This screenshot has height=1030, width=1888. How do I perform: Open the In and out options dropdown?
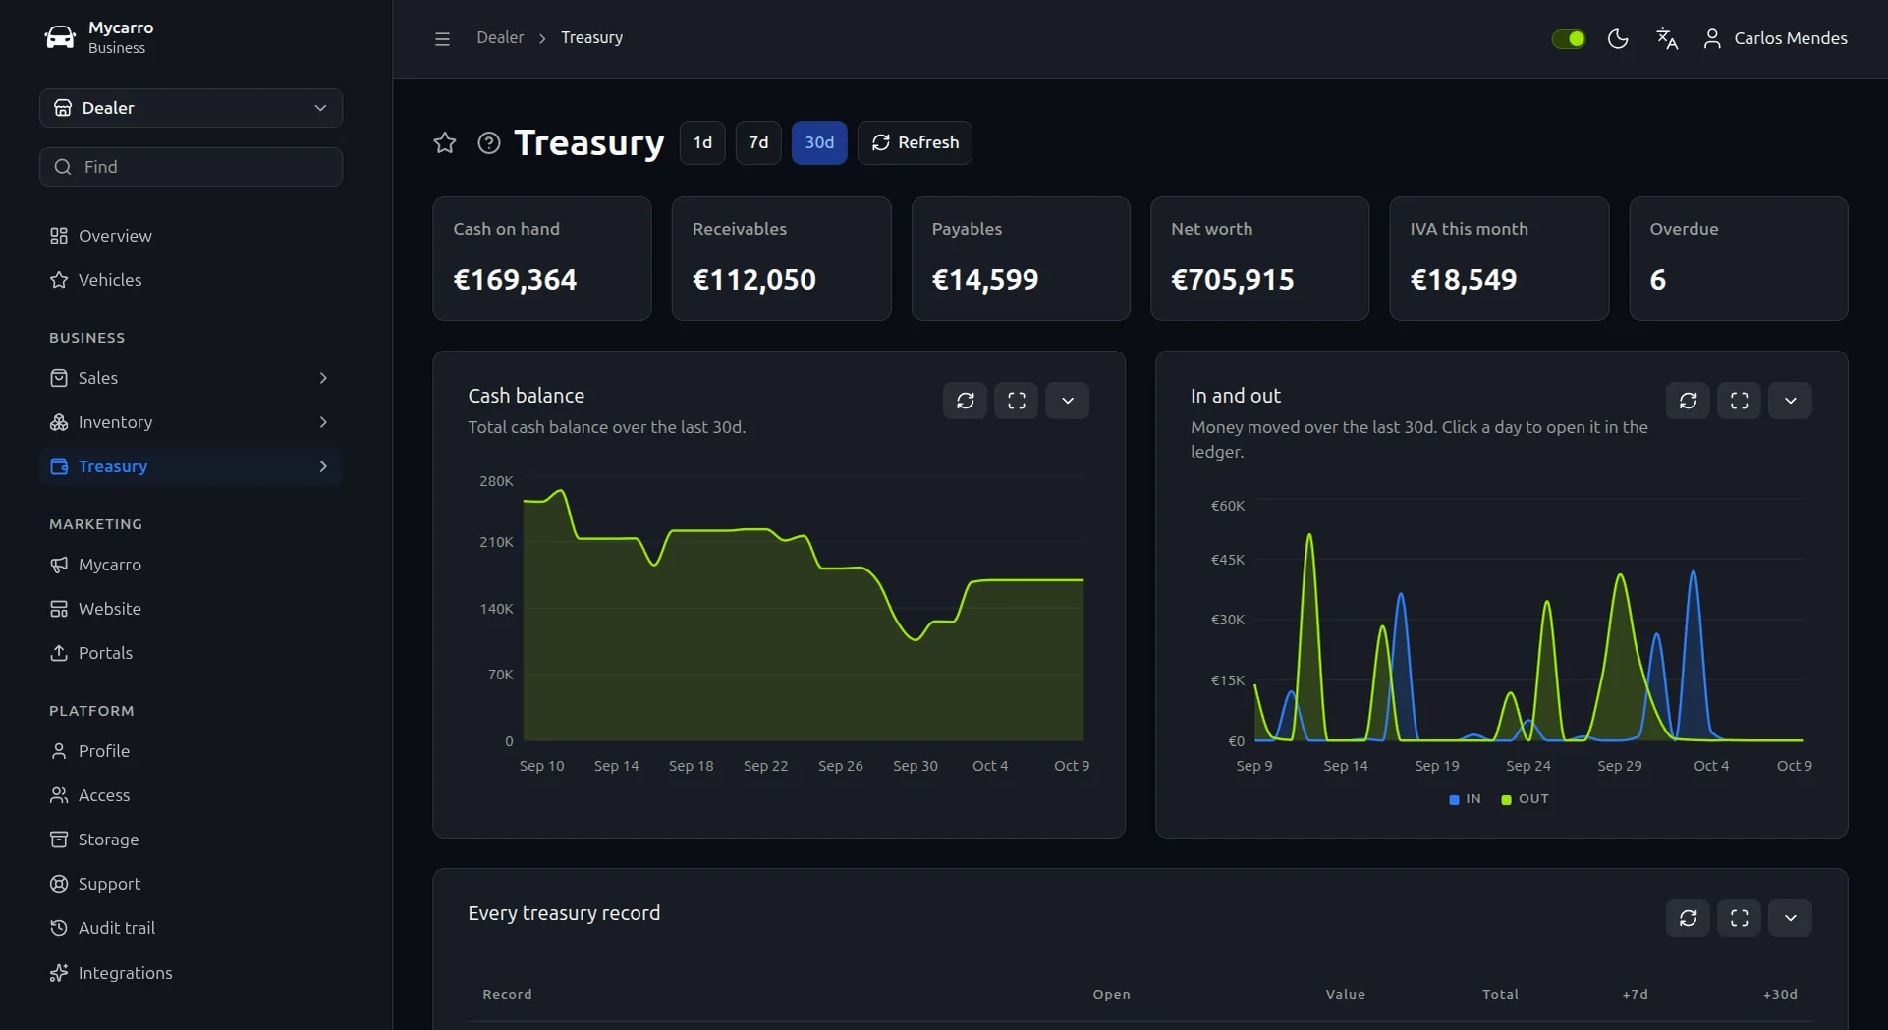coord(1791,401)
